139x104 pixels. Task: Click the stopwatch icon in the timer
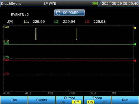point(58,13)
